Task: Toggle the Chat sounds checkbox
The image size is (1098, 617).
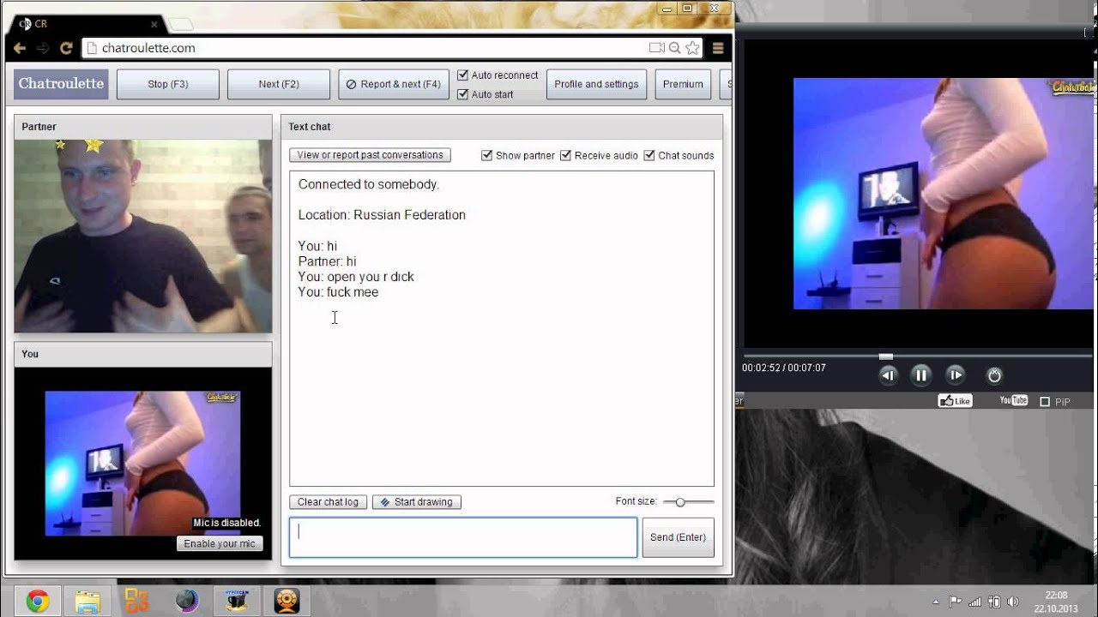Action: coord(649,155)
